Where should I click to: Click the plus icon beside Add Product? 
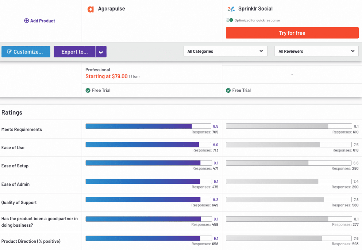(x=27, y=21)
